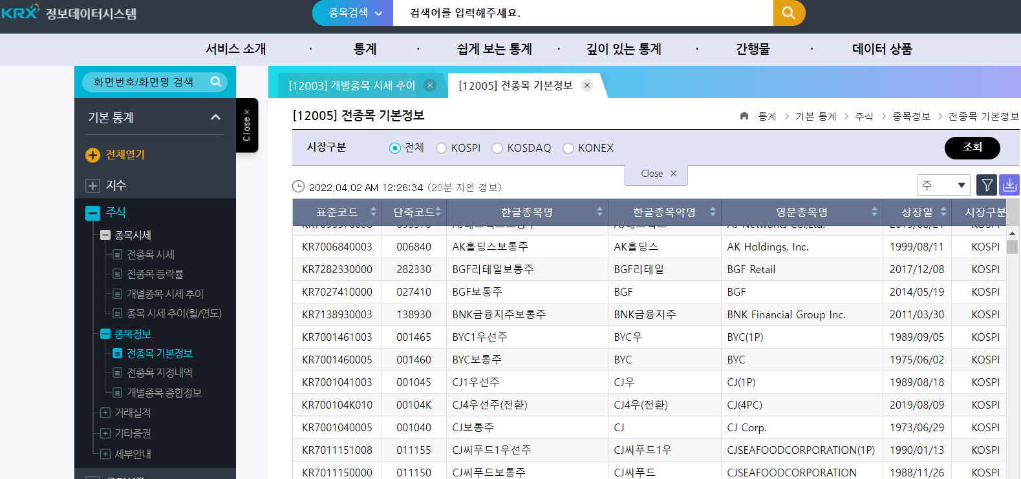Click 종목정보 breadcrumb link
The width and height of the screenshot is (1021, 479).
point(912,116)
